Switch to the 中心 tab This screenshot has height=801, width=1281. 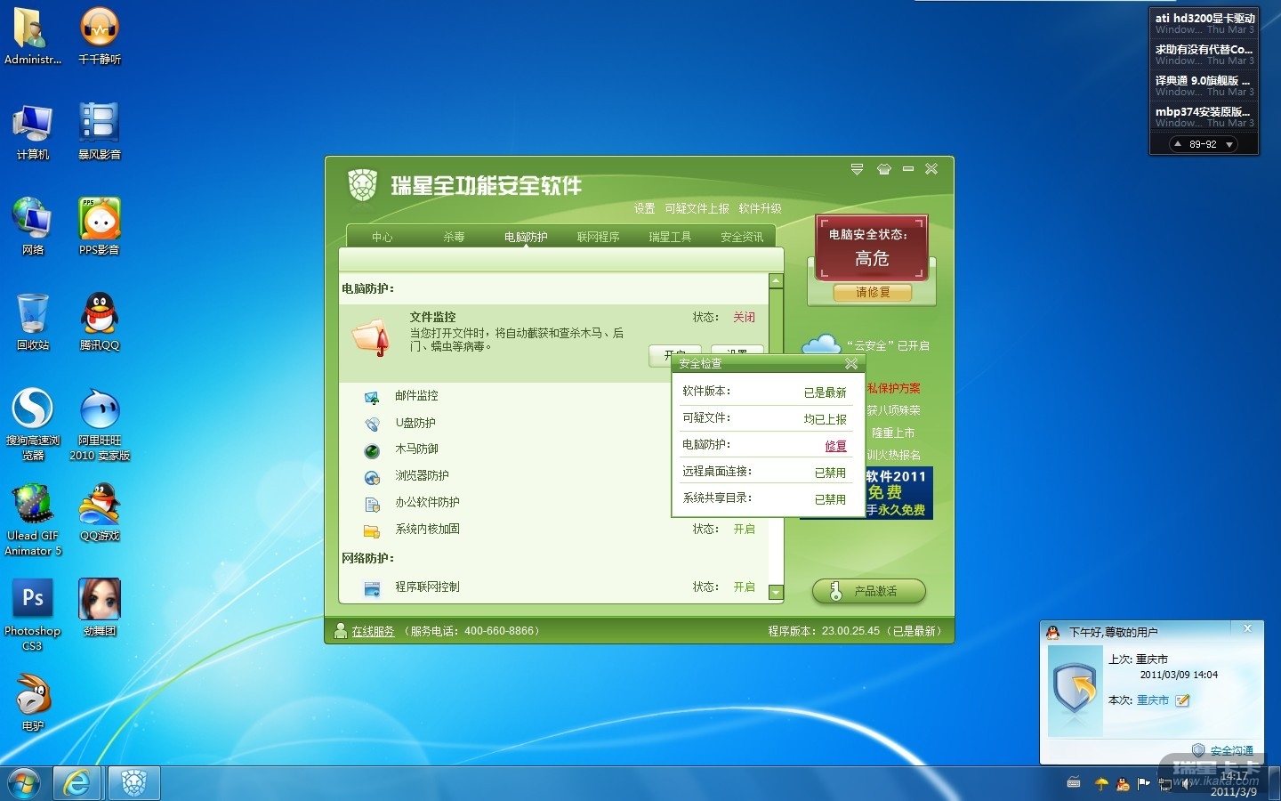[383, 237]
